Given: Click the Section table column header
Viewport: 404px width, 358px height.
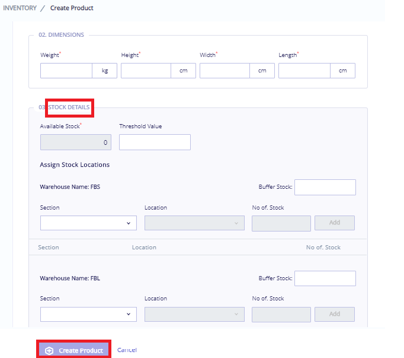Looking at the screenshot, I should (49, 248).
